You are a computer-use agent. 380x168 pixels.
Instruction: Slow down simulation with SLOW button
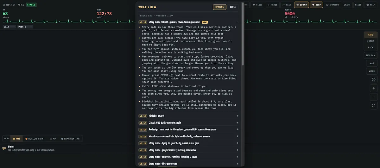click(257, 5)
